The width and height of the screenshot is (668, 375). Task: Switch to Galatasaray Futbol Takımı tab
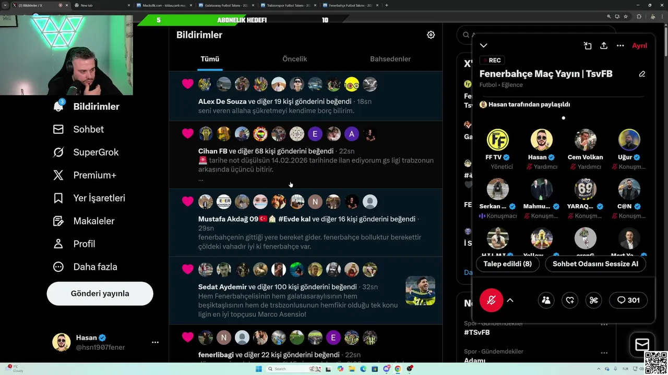[x=226, y=5]
